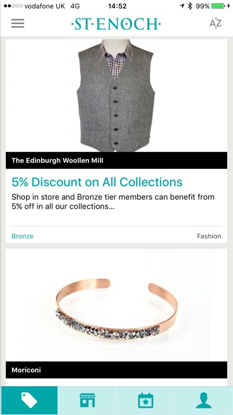The width and height of the screenshot is (233, 415).
Task: View the grey waistcoat product image
Action: tap(116, 95)
